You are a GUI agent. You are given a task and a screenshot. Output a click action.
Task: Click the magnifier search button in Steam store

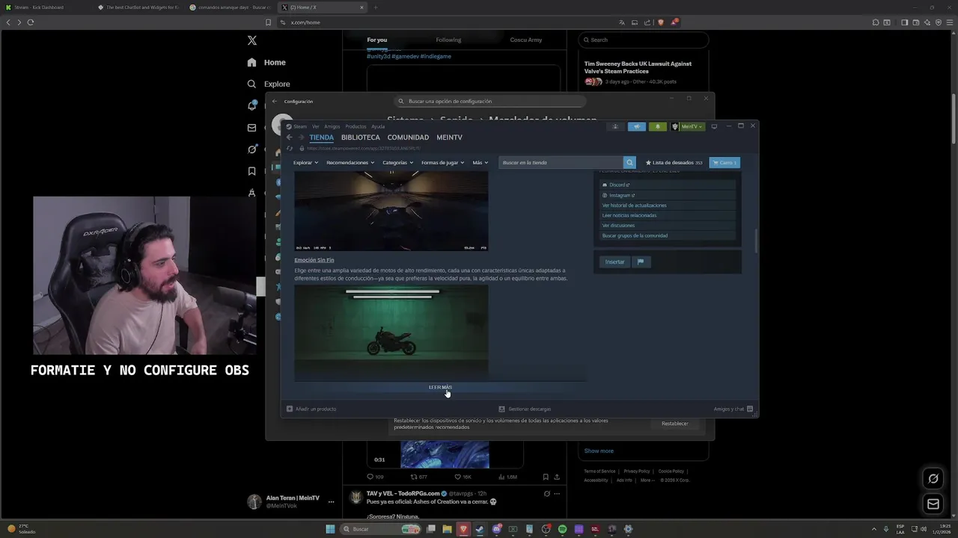(629, 162)
